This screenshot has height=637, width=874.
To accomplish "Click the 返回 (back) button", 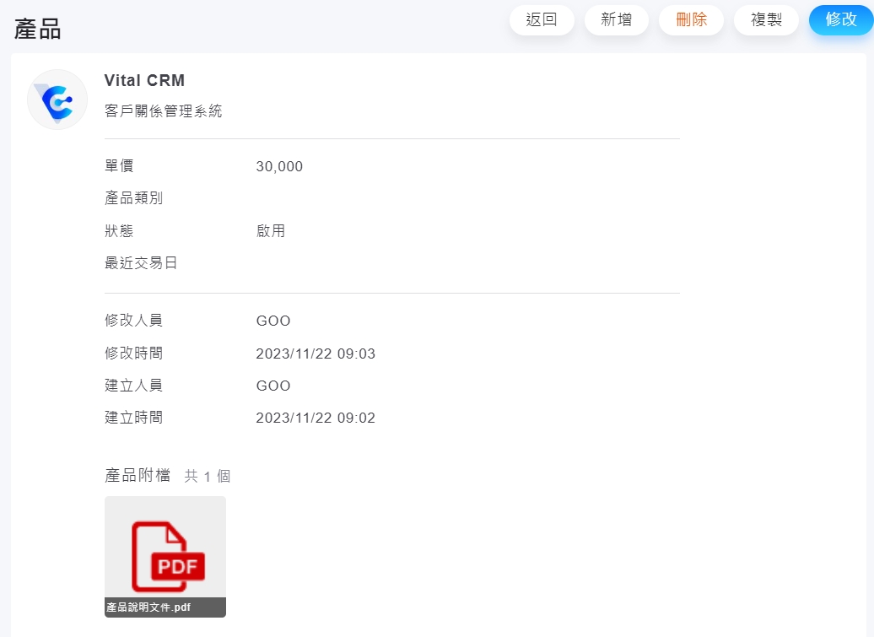I will click(x=542, y=20).
